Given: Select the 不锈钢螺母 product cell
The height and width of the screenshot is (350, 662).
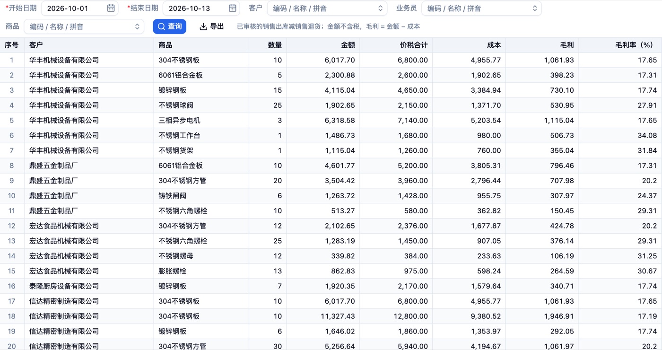Looking at the screenshot, I should (x=201, y=256).
